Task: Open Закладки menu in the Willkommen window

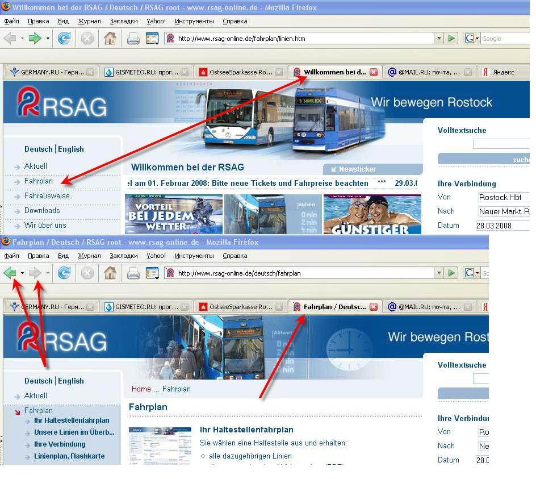Action: pos(124,21)
